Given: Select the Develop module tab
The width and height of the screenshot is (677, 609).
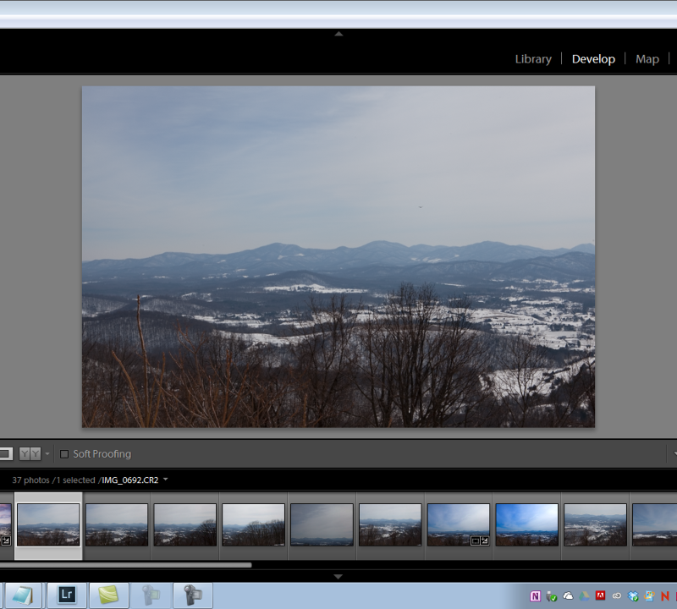Looking at the screenshot, I should coord(593,59).
